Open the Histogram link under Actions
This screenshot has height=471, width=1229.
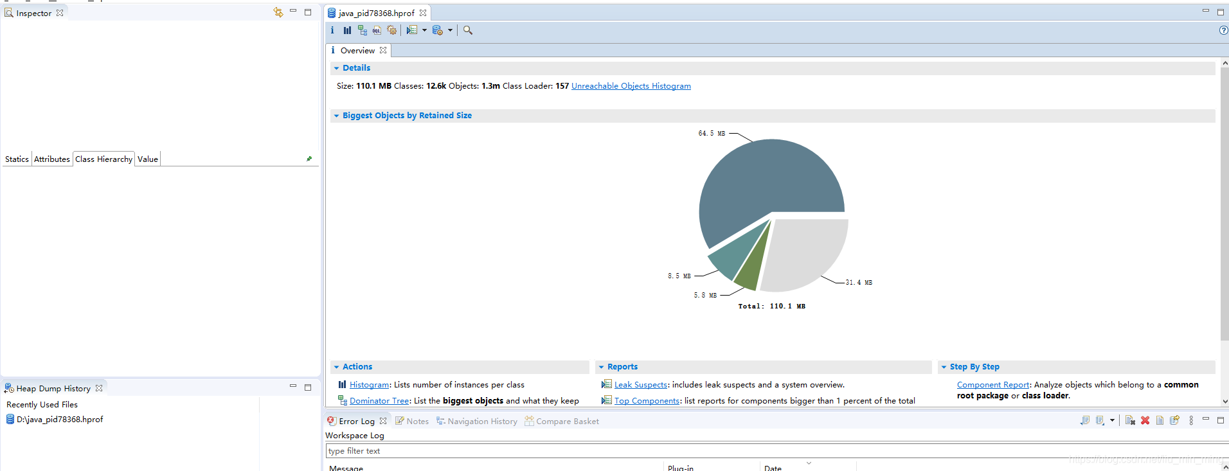(x=370, y=384)
